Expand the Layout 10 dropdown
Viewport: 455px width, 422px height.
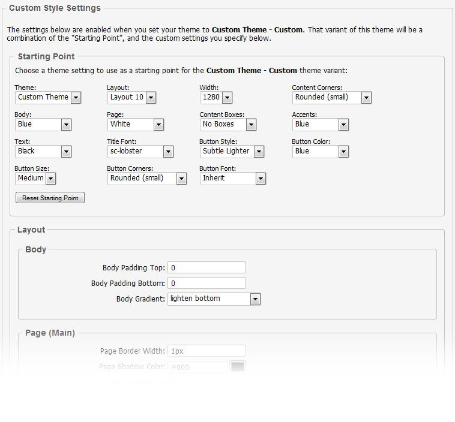[x=132, y=97]
